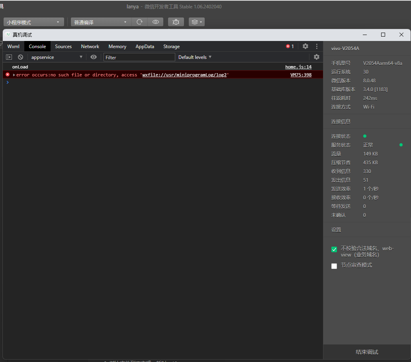Open the wxfile://usr/miniprogramLog/log2 link
411x362 pixels.
184,75
